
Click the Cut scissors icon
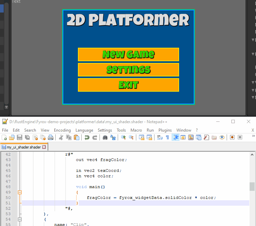tap(61, 137)
